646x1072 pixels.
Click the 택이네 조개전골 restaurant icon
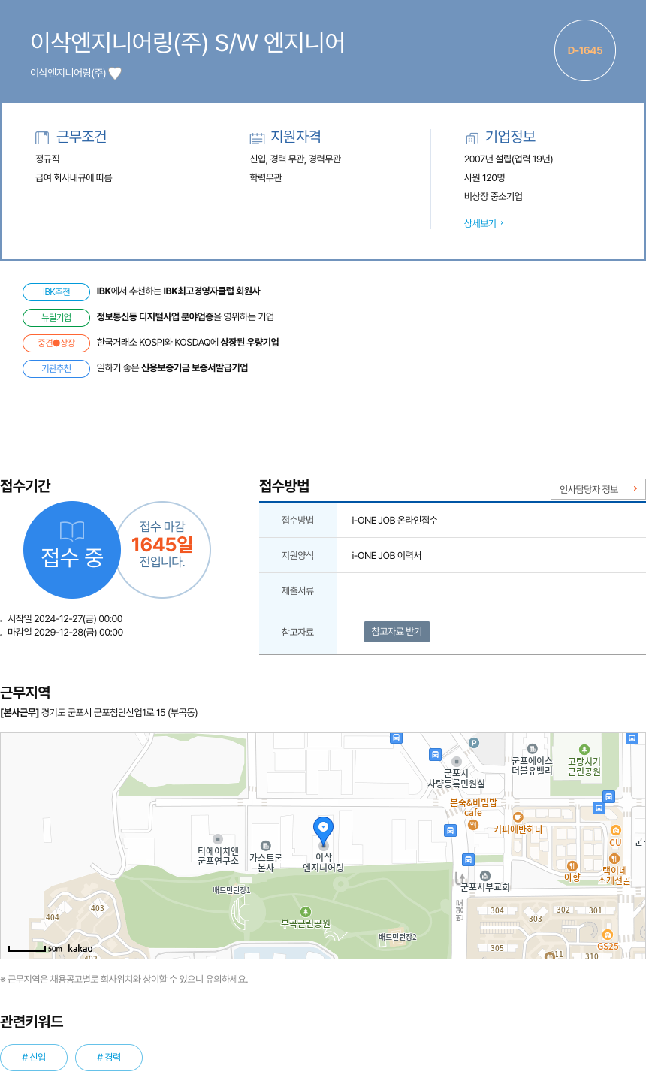click(x=614, y=859)
